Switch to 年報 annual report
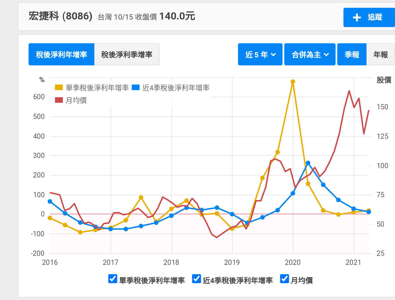The image size is (395, 300). point(380,54)
